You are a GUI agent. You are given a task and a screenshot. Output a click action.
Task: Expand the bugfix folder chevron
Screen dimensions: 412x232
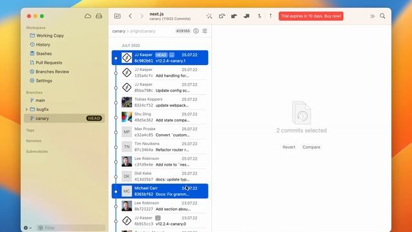click(x=26, y=109)
